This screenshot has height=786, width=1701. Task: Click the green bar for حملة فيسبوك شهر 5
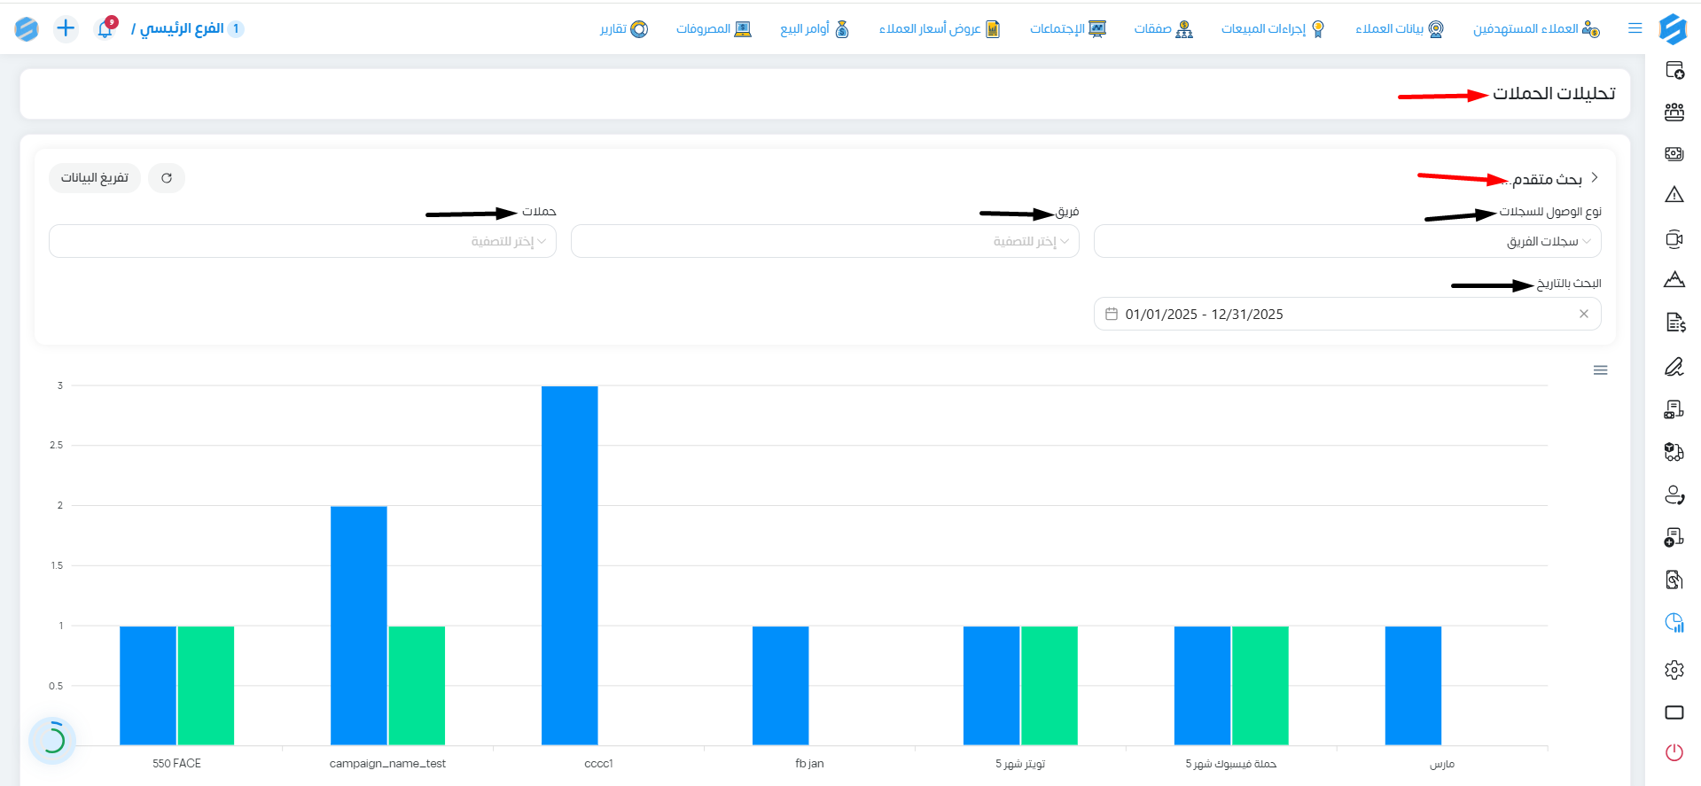(1260, 686)
